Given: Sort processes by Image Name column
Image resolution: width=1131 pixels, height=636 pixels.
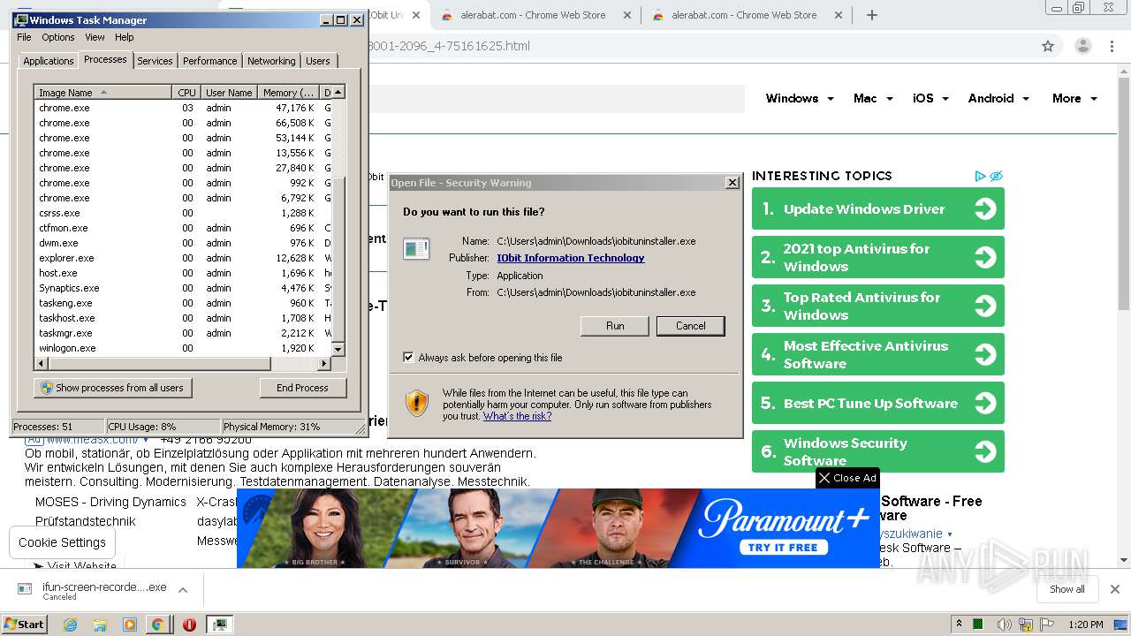Looking at the screenshot, I should pyautogui.click(x=102, y=92).
